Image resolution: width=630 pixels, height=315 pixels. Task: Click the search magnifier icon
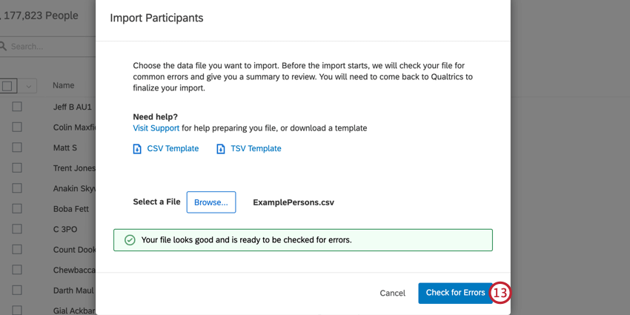click(3, 47)
